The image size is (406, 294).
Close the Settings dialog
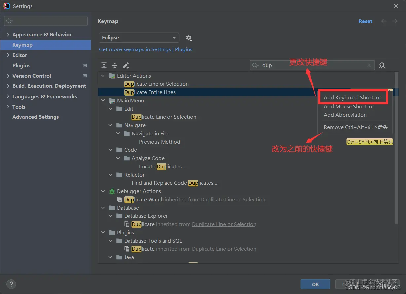[x=396, y=6]
